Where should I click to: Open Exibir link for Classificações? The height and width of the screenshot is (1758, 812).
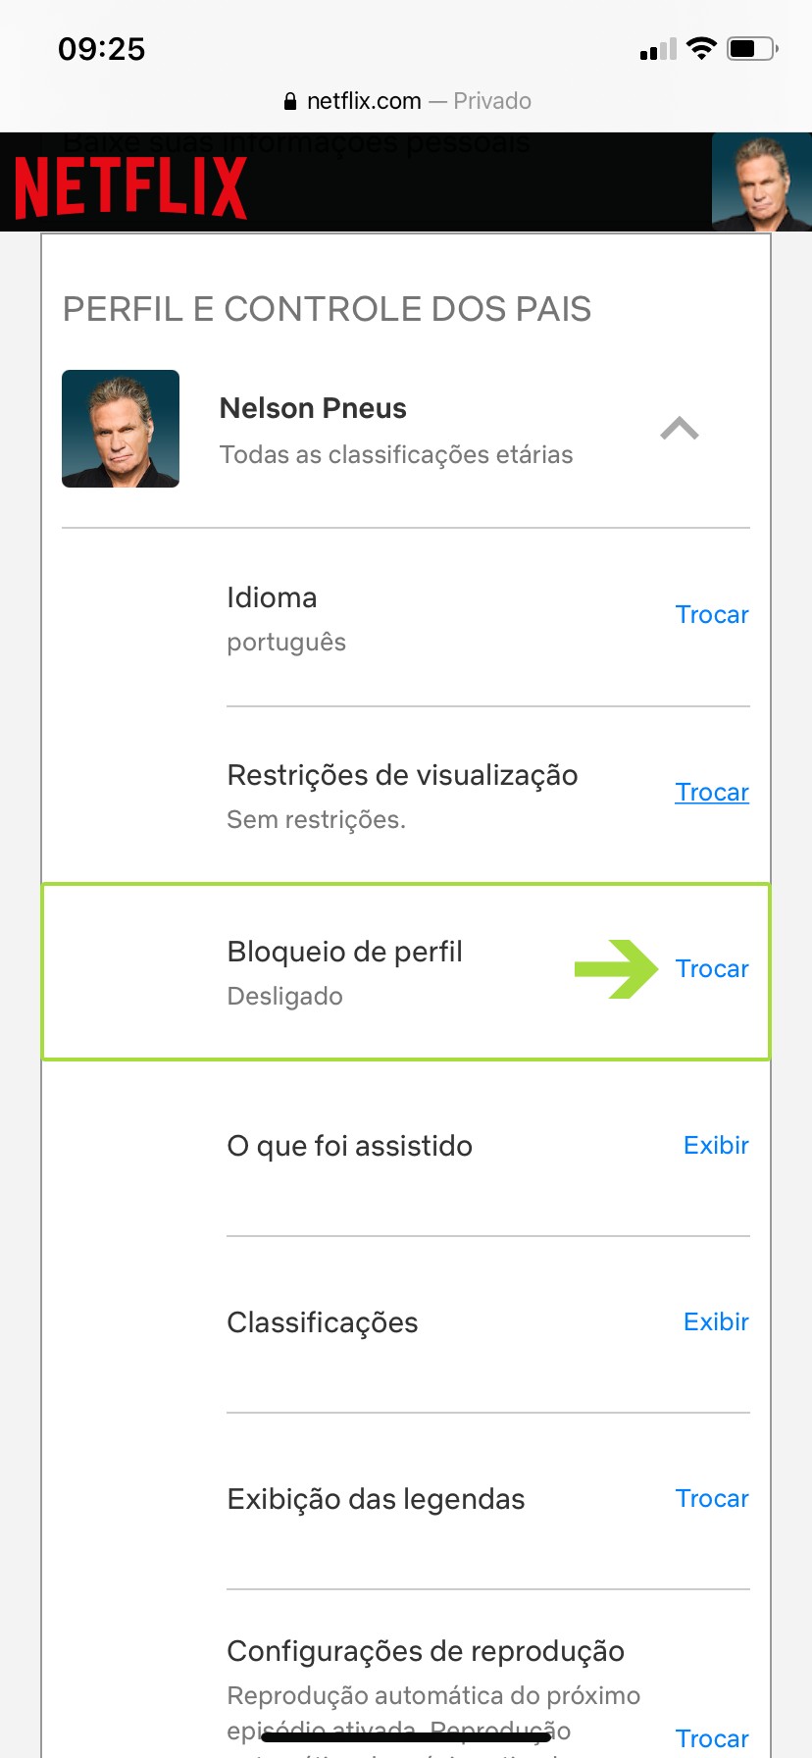pyautogui.click(x=716, y=1322)
